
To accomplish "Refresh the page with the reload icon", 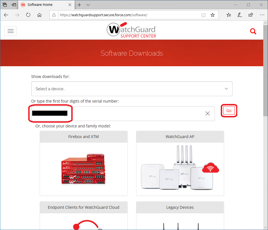I will [x=28, y=15].
